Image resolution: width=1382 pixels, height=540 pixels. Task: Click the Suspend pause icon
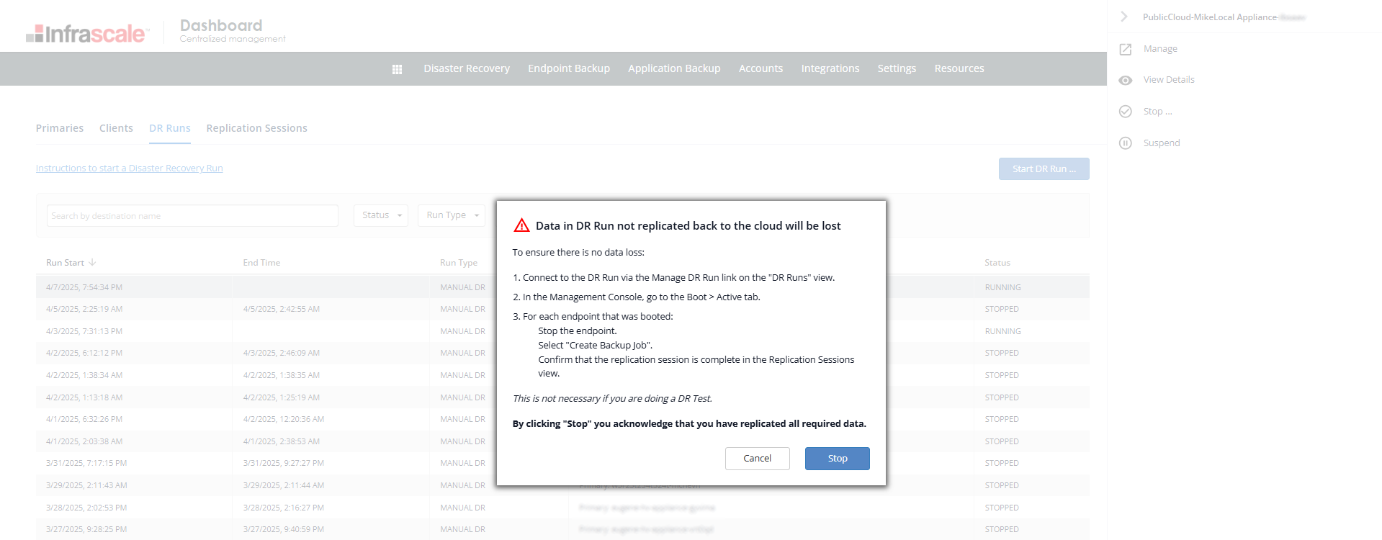[x=1126, y=143]
